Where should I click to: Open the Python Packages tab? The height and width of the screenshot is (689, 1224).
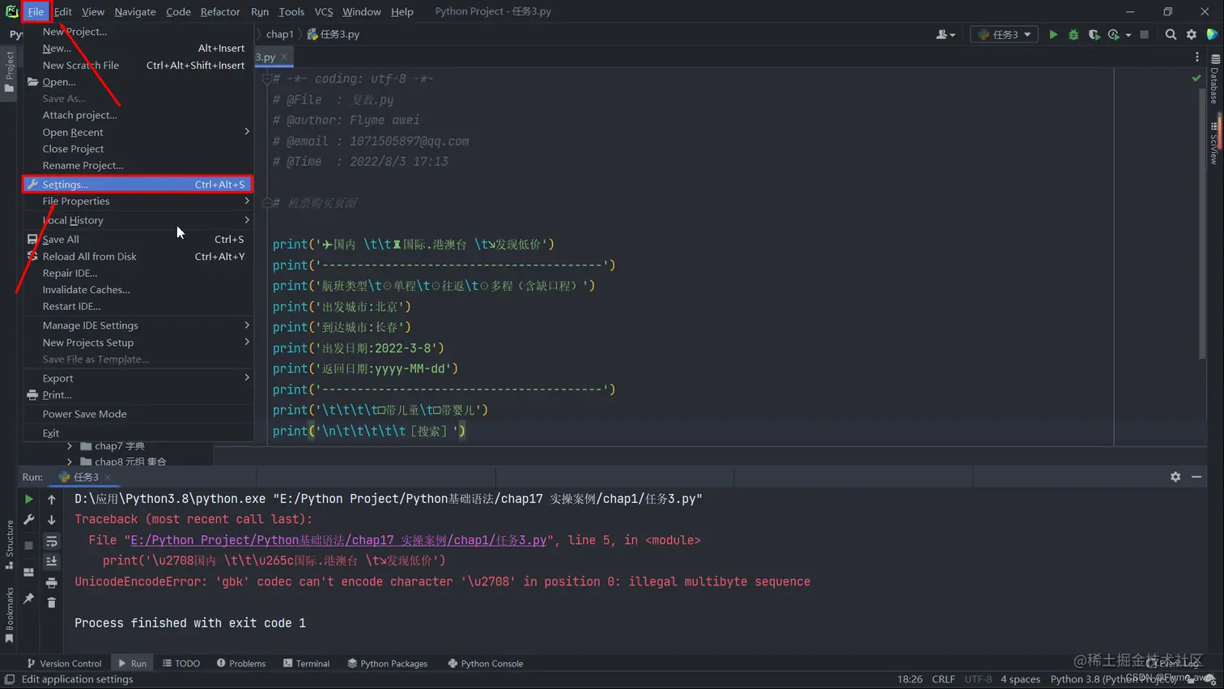[388, 663]
